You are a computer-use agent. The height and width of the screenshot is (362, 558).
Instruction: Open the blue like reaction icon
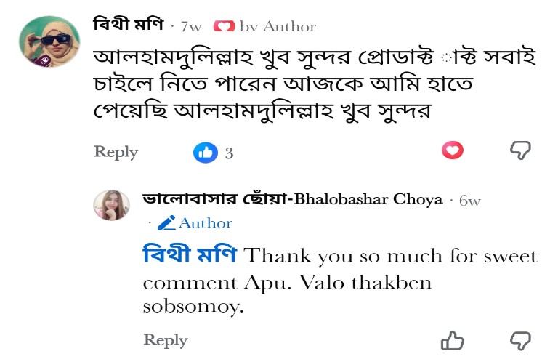tap(206, 153)
